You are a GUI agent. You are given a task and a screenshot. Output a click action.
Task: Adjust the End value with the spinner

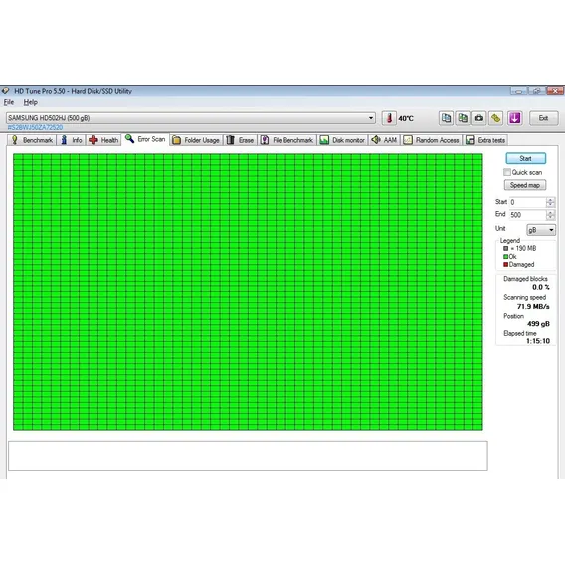pos(550,215)
